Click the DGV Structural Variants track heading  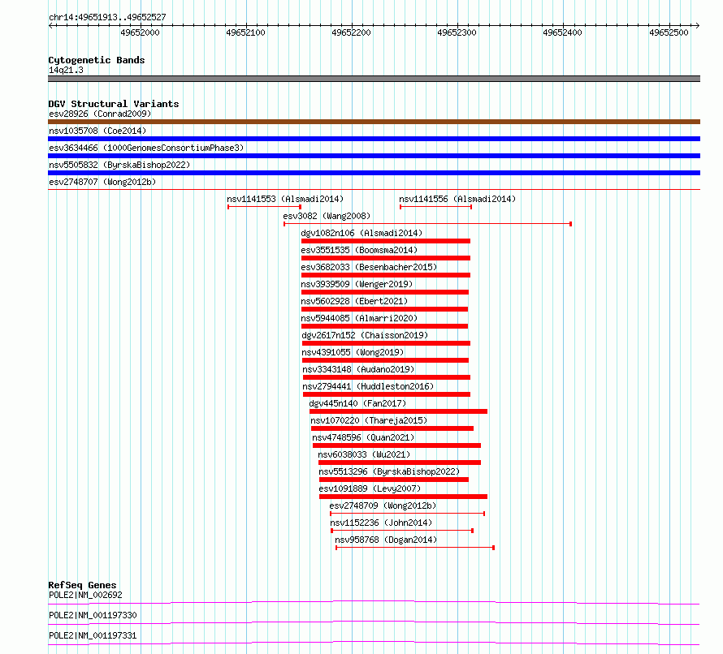[x=114, y=104]
